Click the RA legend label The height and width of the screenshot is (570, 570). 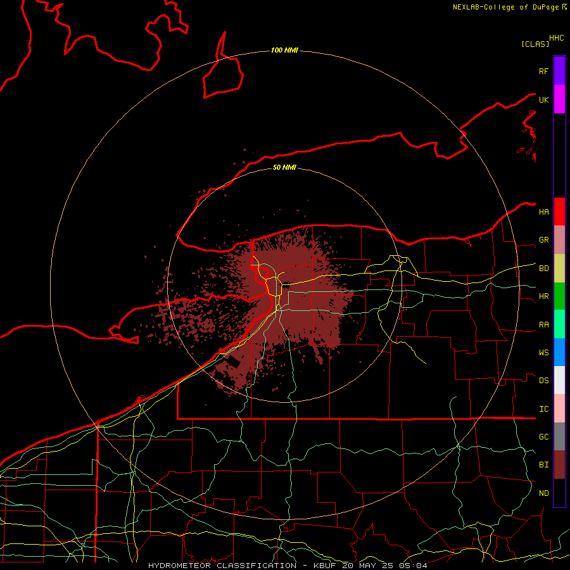(x=544, y=325)
